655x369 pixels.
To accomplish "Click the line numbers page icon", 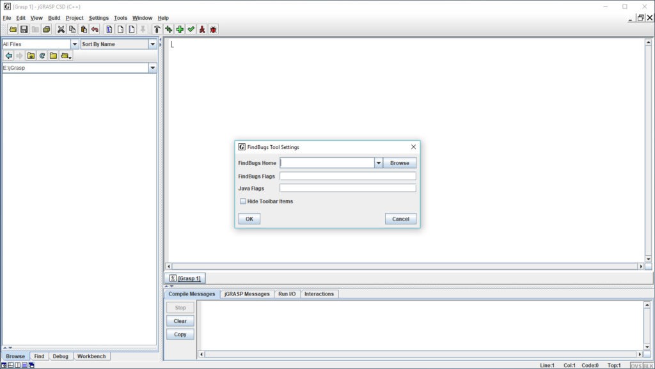I will pos(132,29).
